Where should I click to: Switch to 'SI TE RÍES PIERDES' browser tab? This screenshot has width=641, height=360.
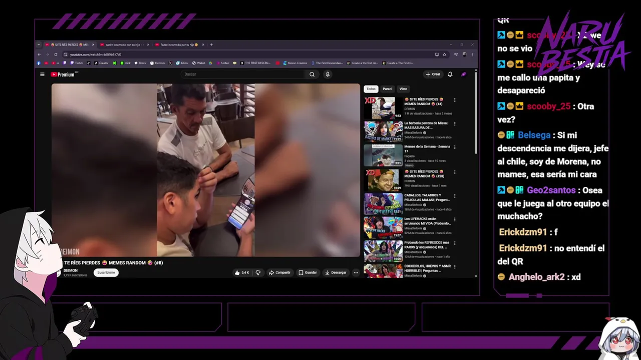(x=69, y=44)
